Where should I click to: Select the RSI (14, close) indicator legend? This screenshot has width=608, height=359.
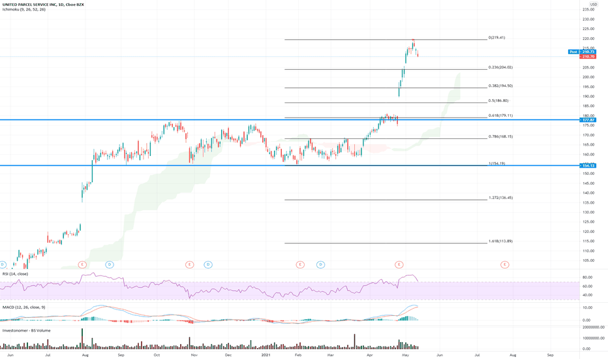(15, 273)
